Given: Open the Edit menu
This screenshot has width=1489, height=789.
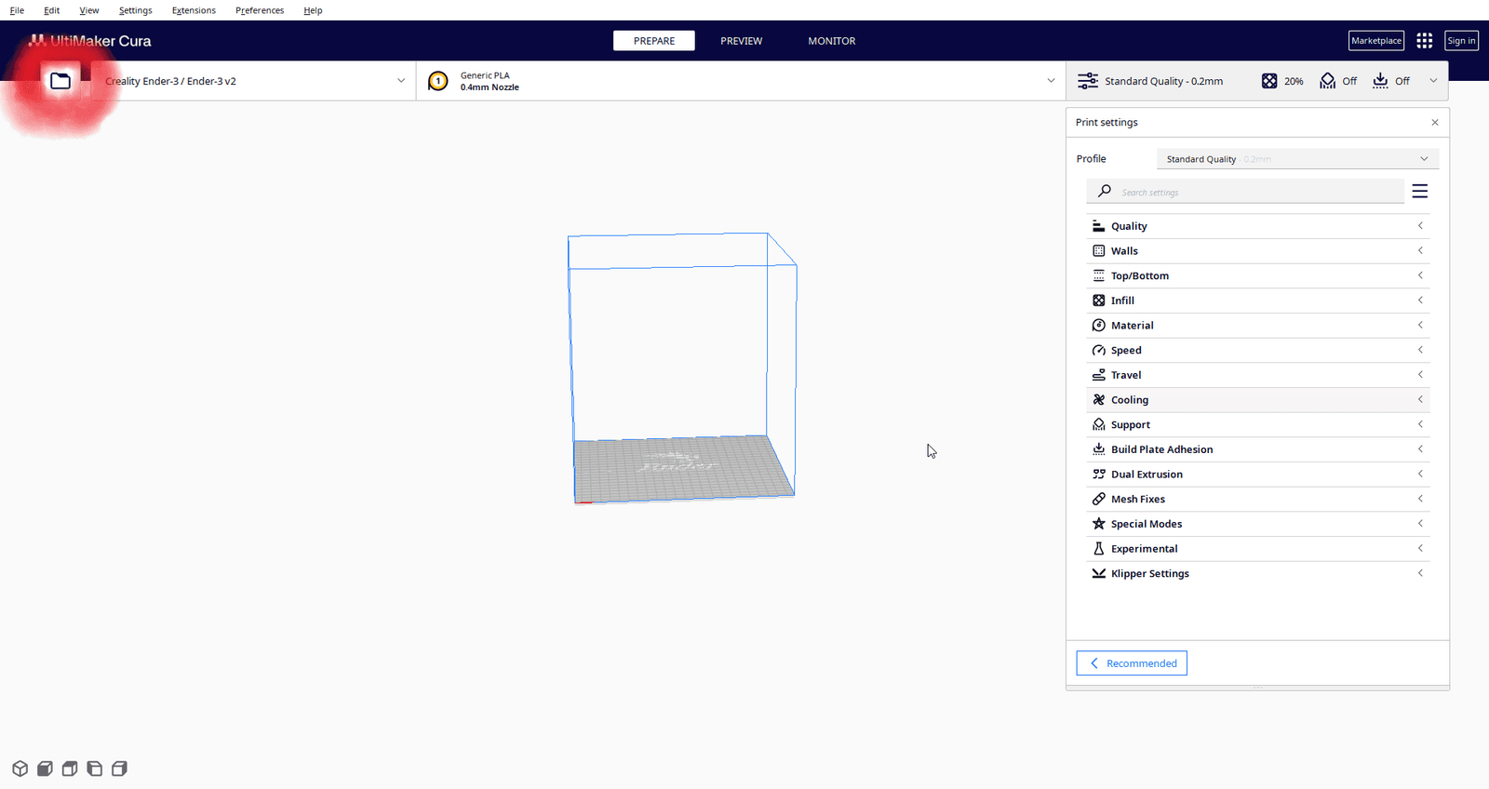Looking at the screenshot, I should pos(52,10).
